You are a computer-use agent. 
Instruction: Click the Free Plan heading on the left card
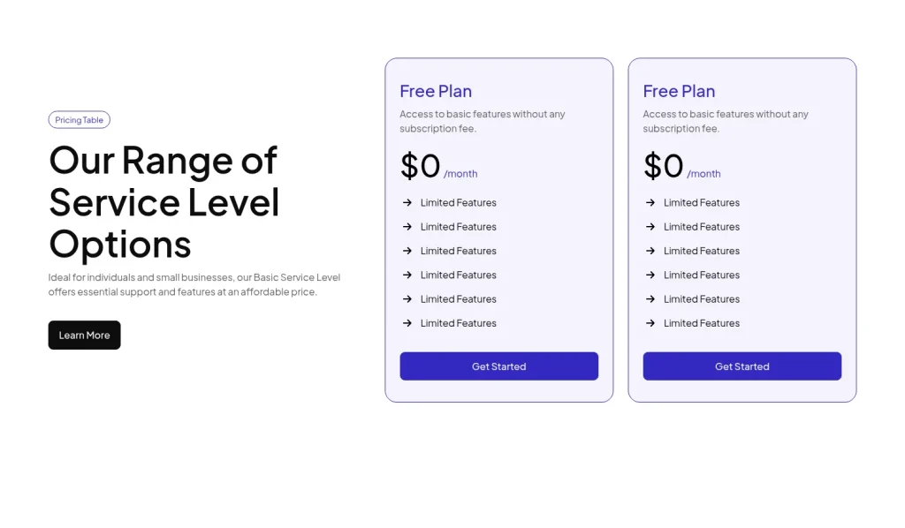click(436, 91)
